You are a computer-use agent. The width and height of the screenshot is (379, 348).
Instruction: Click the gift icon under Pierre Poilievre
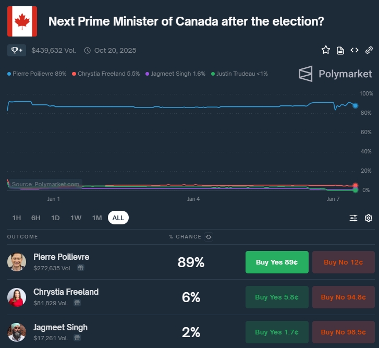coord(81,268)
